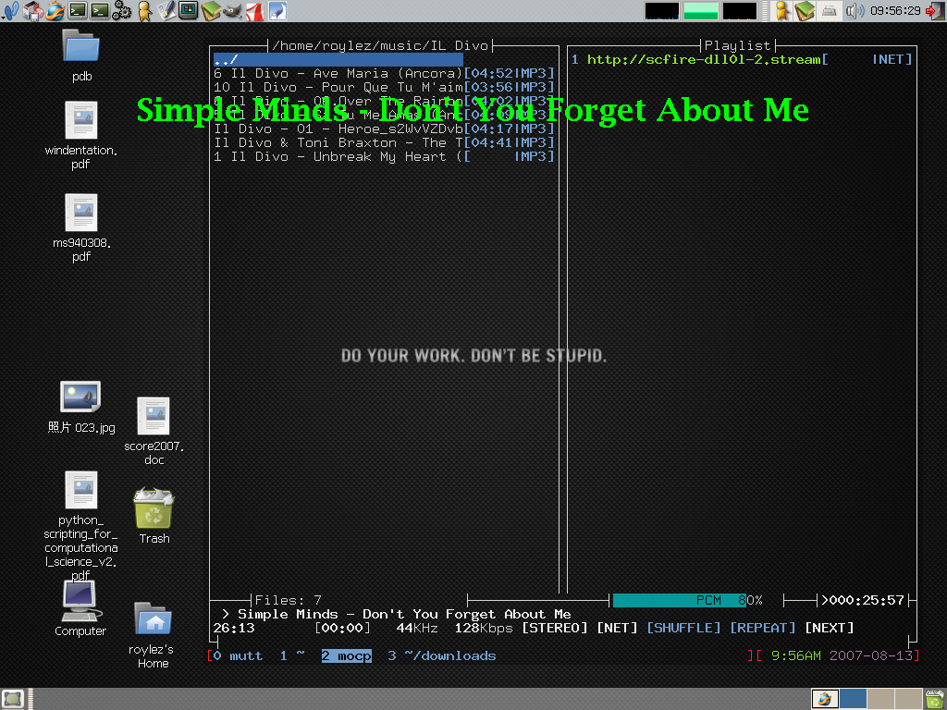Click the now playing Simple Minds title line
This screenshot has height=710, width=947.
[404, 614]
